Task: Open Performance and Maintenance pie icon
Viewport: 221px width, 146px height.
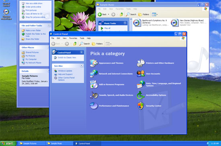Action: click(94, 106)
